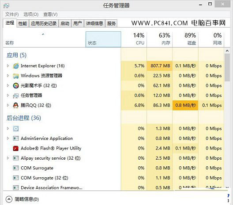This screenshot has width=233, height=205.
Task: Expand the Internet Explorer (16) process group
Action: (8, 66)
